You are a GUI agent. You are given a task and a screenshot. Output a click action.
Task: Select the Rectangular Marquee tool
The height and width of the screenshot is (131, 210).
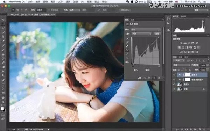(x=3, y=24)
